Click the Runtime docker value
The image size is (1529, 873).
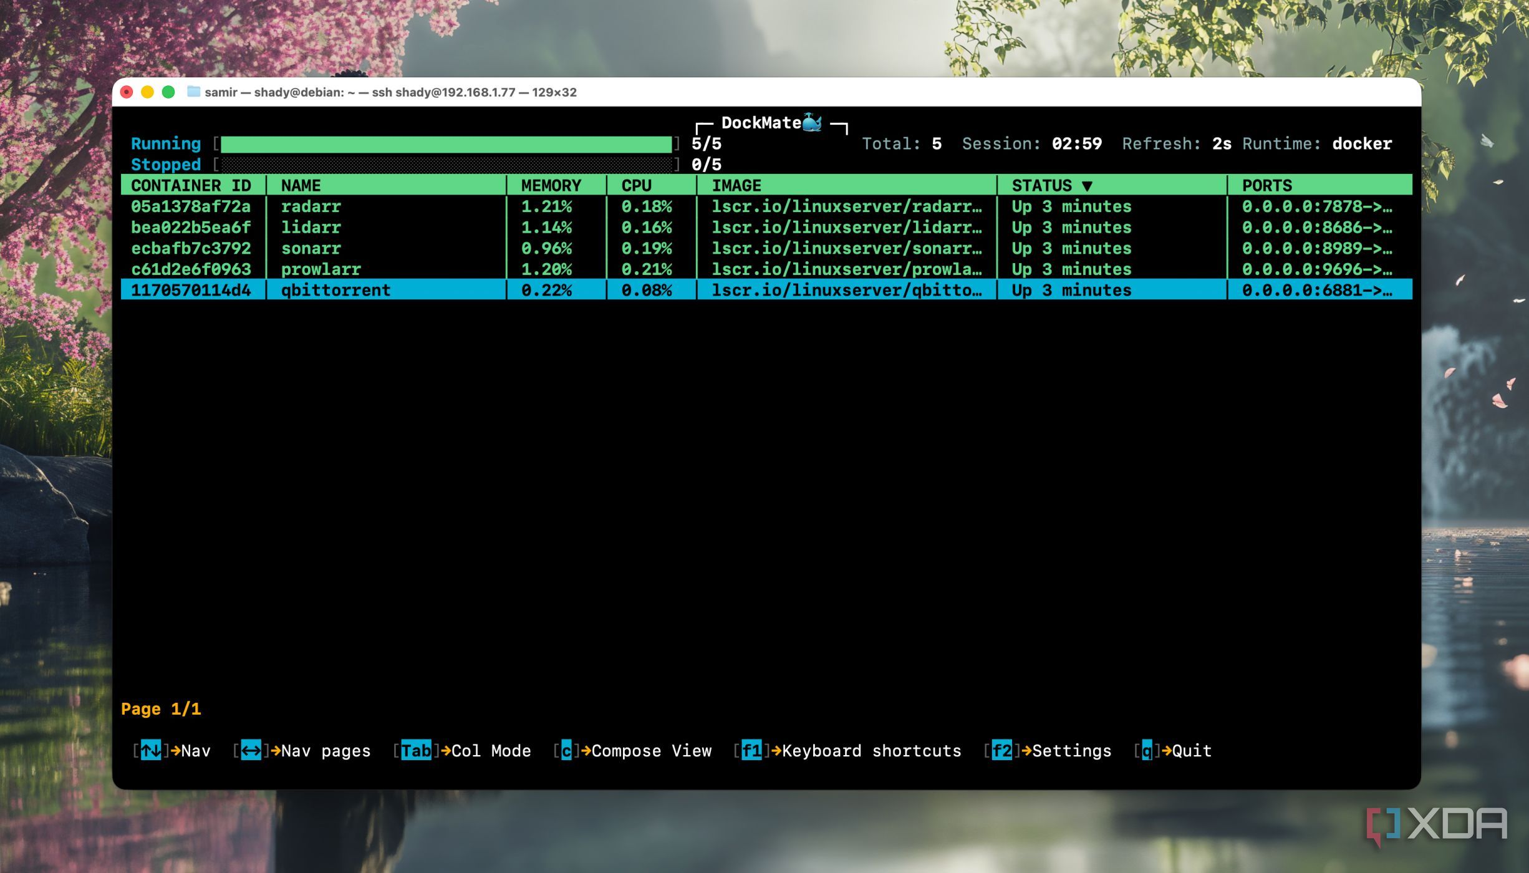click(x=1362, y=143)
